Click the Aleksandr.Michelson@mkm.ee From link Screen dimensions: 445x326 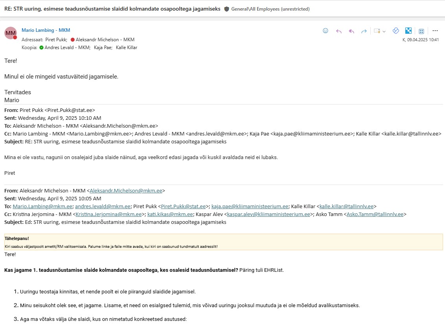(126, 191)
